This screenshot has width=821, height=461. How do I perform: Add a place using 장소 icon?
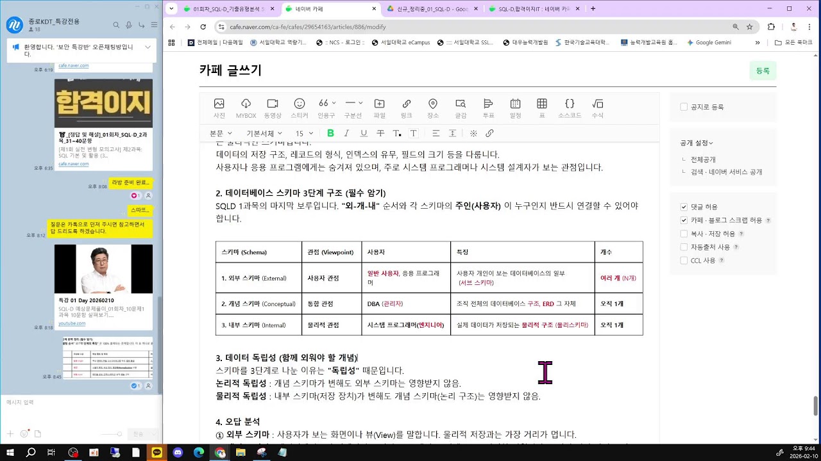pos(433,108)
